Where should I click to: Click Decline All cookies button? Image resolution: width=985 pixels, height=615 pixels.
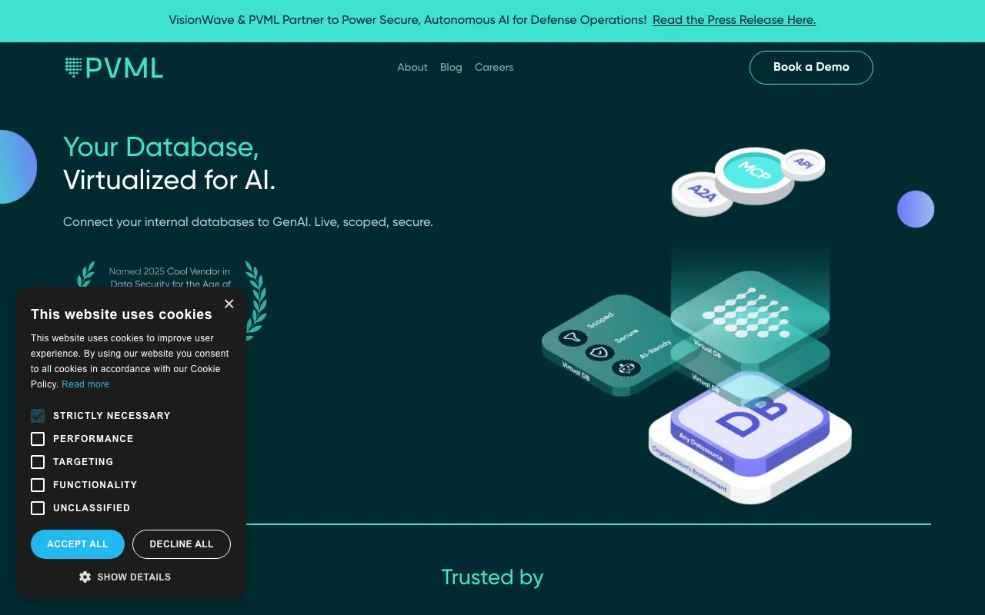click(182, 544)
